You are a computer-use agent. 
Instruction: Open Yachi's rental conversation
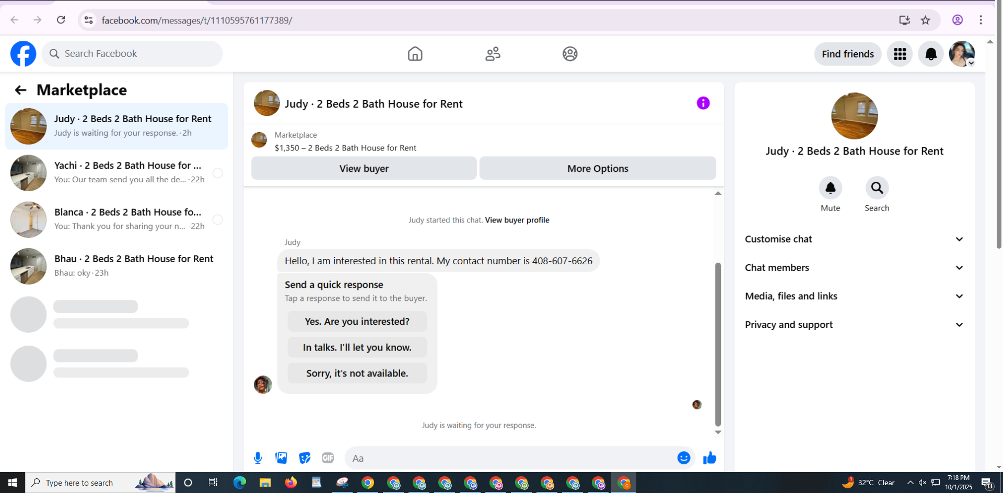coord(116,173)
